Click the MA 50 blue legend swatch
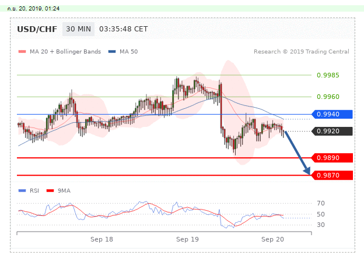Image resolution: width=364 pixels, height=259 pixels. coord(112,52)
